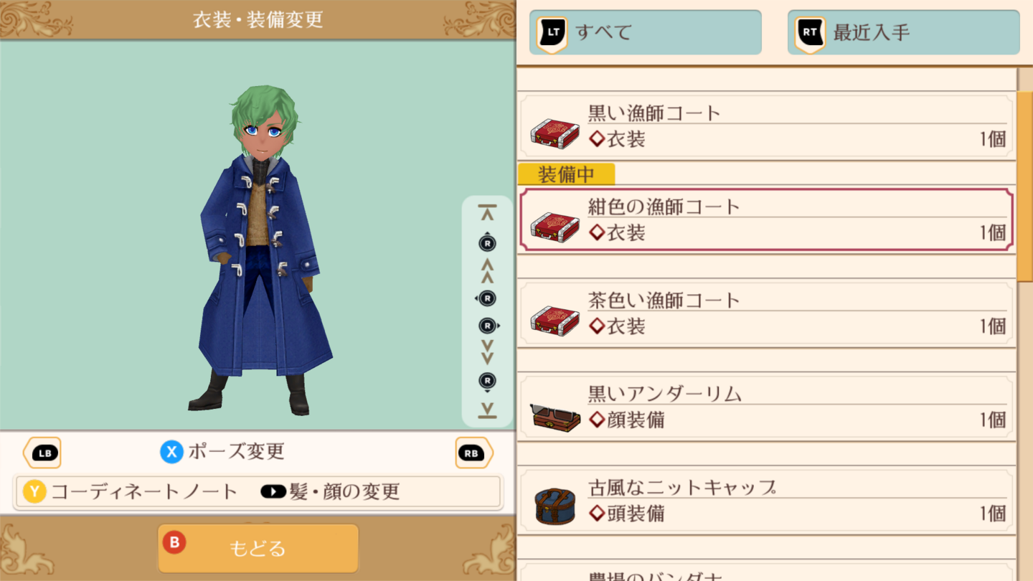
Task: Switch to the 最近入手 tab
Action: [903, 32]
